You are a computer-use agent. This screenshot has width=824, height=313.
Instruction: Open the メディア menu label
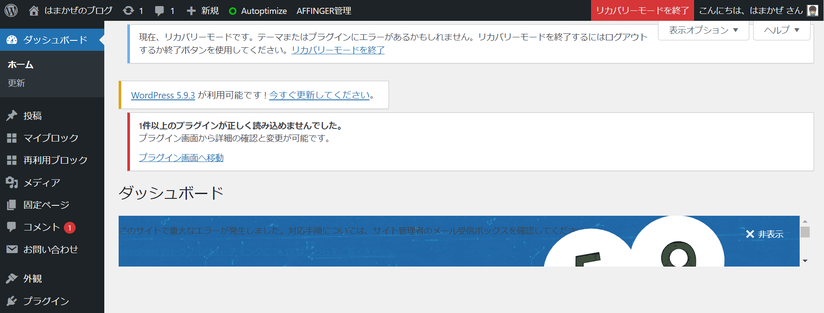(x=42, y=183)
